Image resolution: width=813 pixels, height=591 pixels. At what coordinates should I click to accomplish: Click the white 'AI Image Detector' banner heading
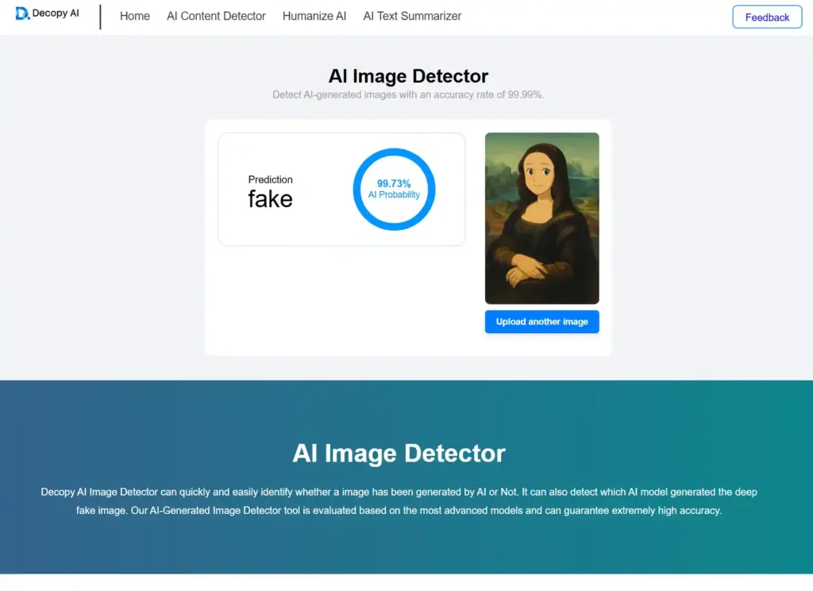click(x=399, y=453)
